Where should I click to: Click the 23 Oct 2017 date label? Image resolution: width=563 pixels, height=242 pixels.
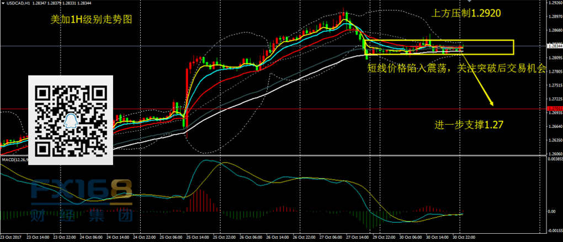10,237
